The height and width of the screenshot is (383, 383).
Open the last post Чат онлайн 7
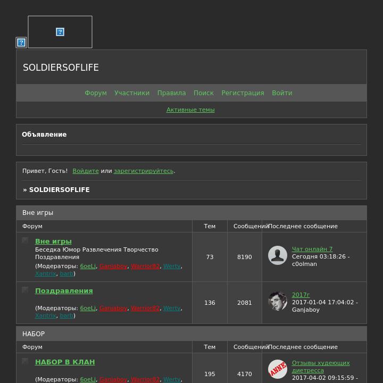tap(312, 249)
